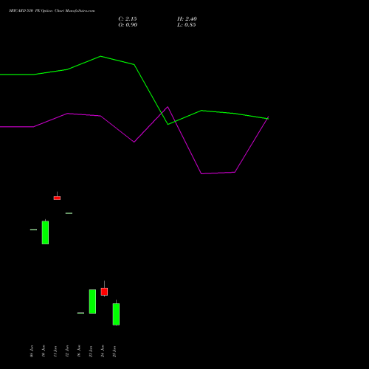Click the low value 'L: 0.85'
Screen dimensions: 369x369
point(187,25)
